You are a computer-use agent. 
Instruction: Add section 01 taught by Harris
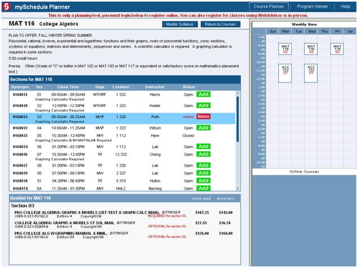203,95
